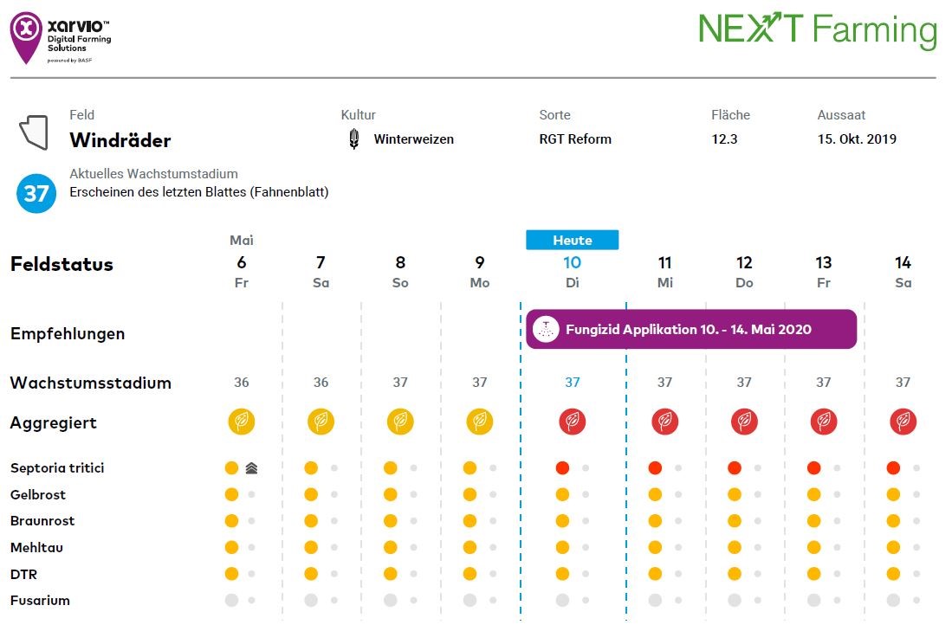Click the Windräder field name heading
This screenshot has width=952, height=644.
pyautogui.click(x=120, y=140)
